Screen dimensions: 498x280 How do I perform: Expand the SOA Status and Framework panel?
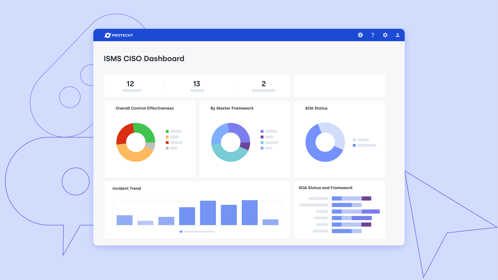[x=326, y=188]
